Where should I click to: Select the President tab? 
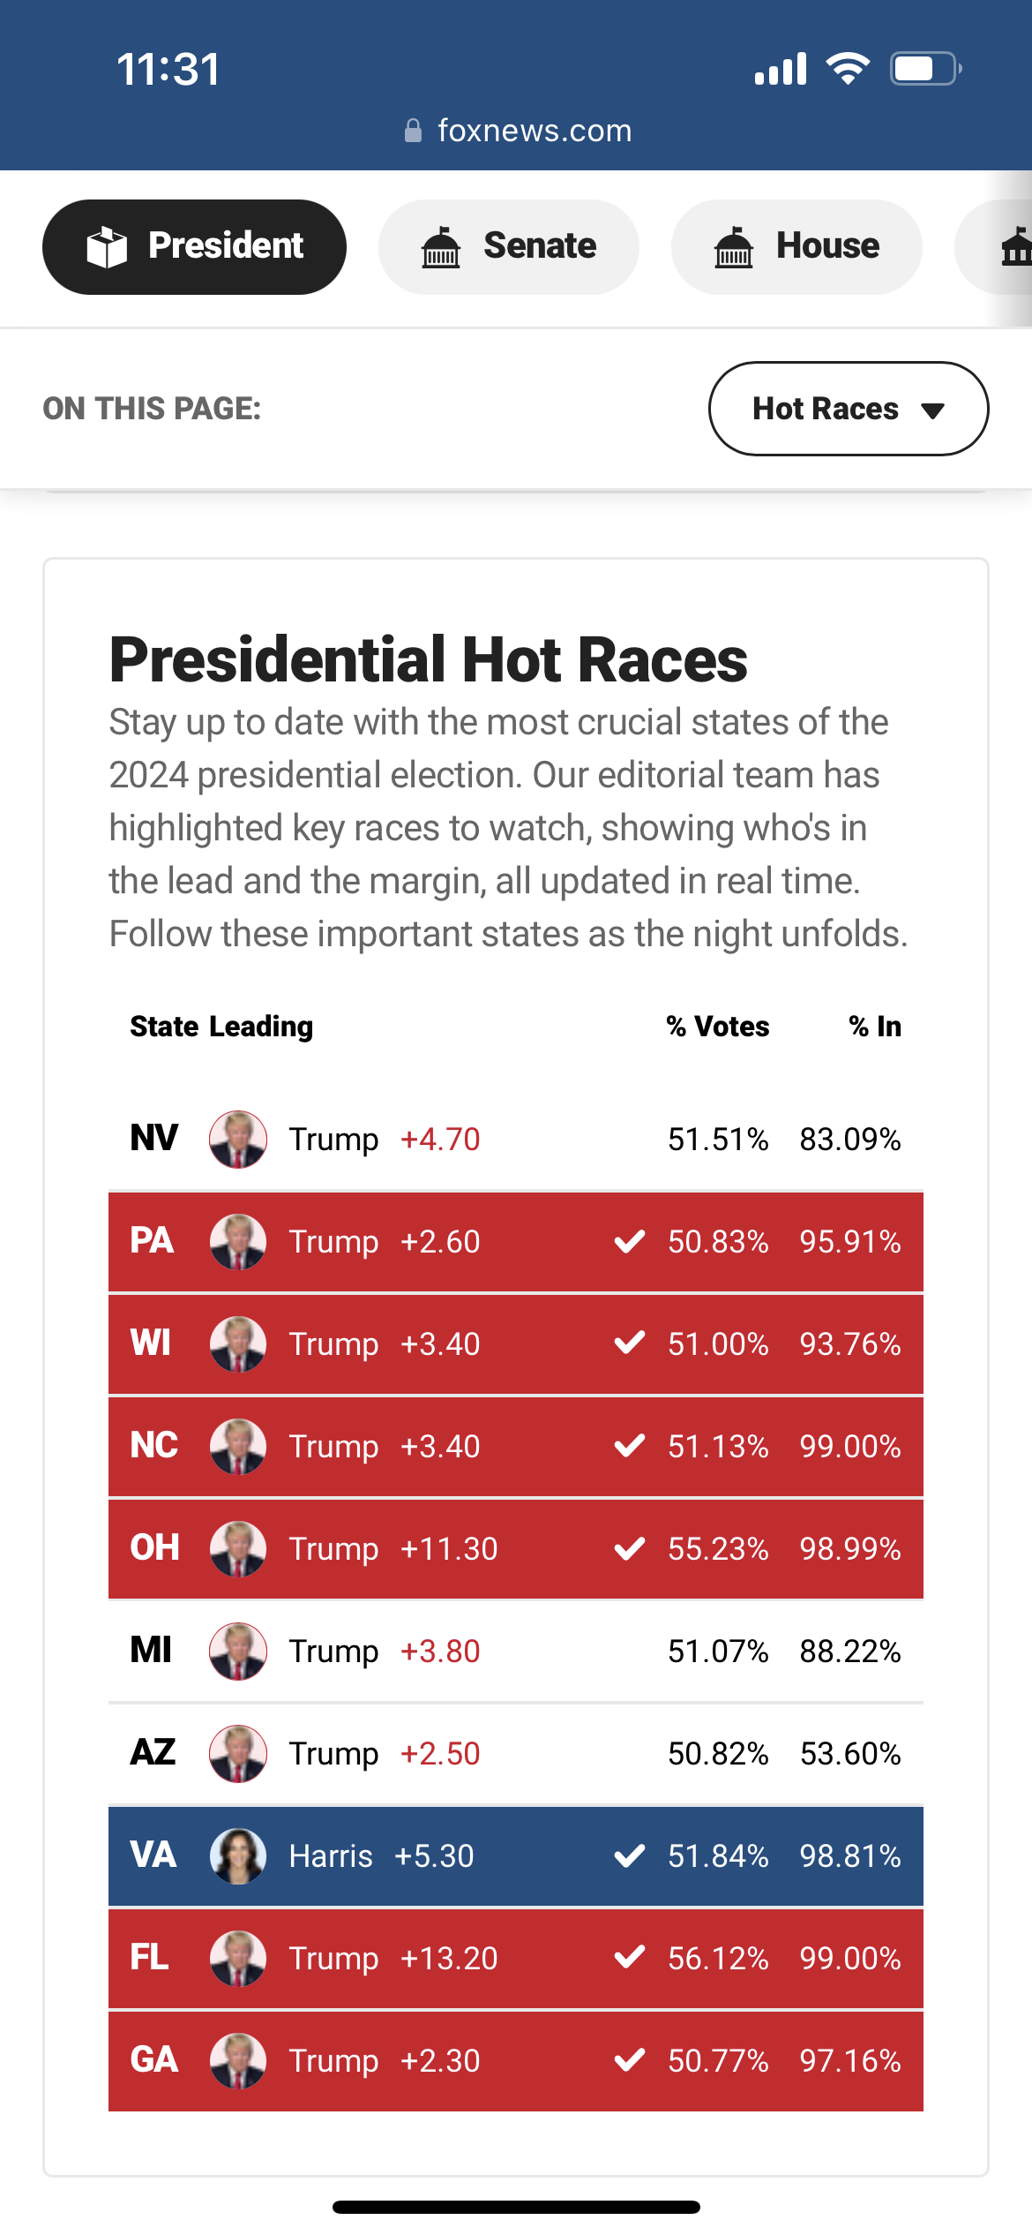(194, 246)
